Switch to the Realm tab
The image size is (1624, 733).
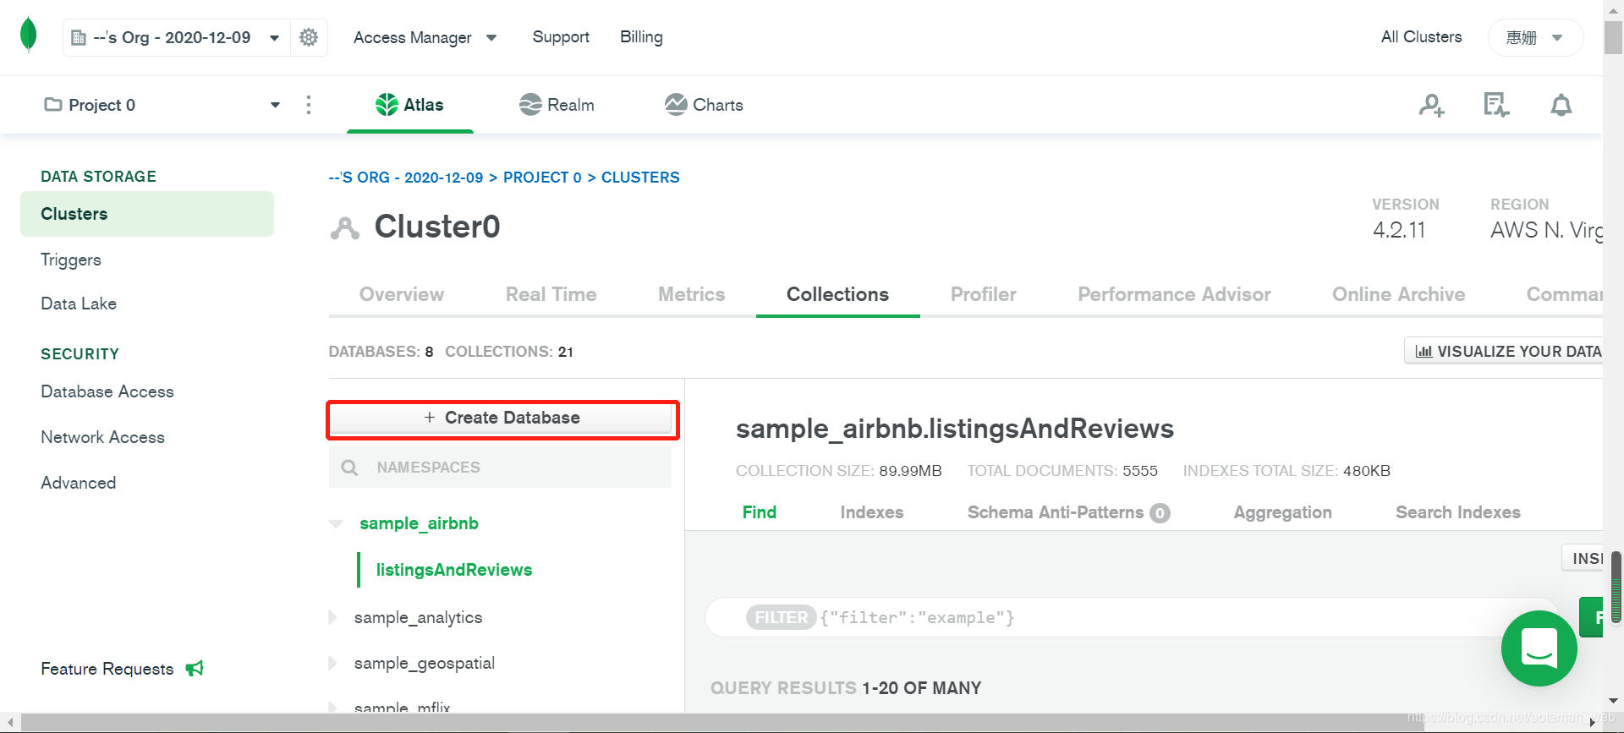coord(557,105)
